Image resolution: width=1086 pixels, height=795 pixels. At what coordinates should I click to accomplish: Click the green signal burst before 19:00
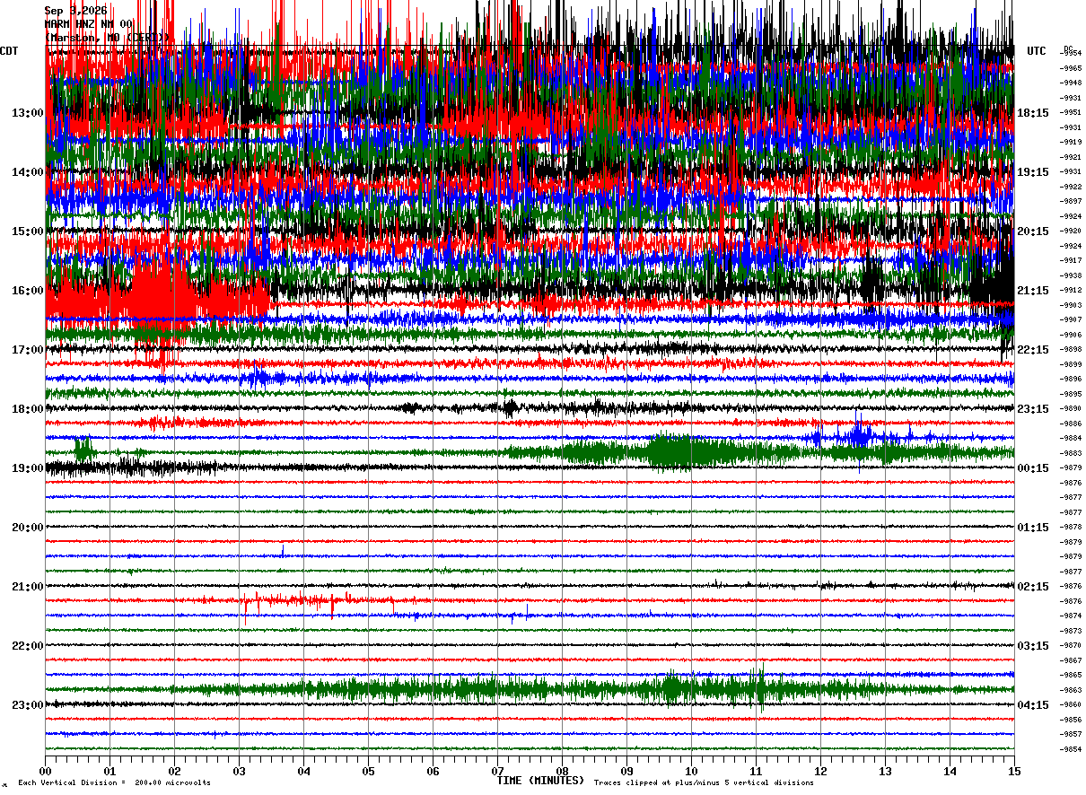673,451
